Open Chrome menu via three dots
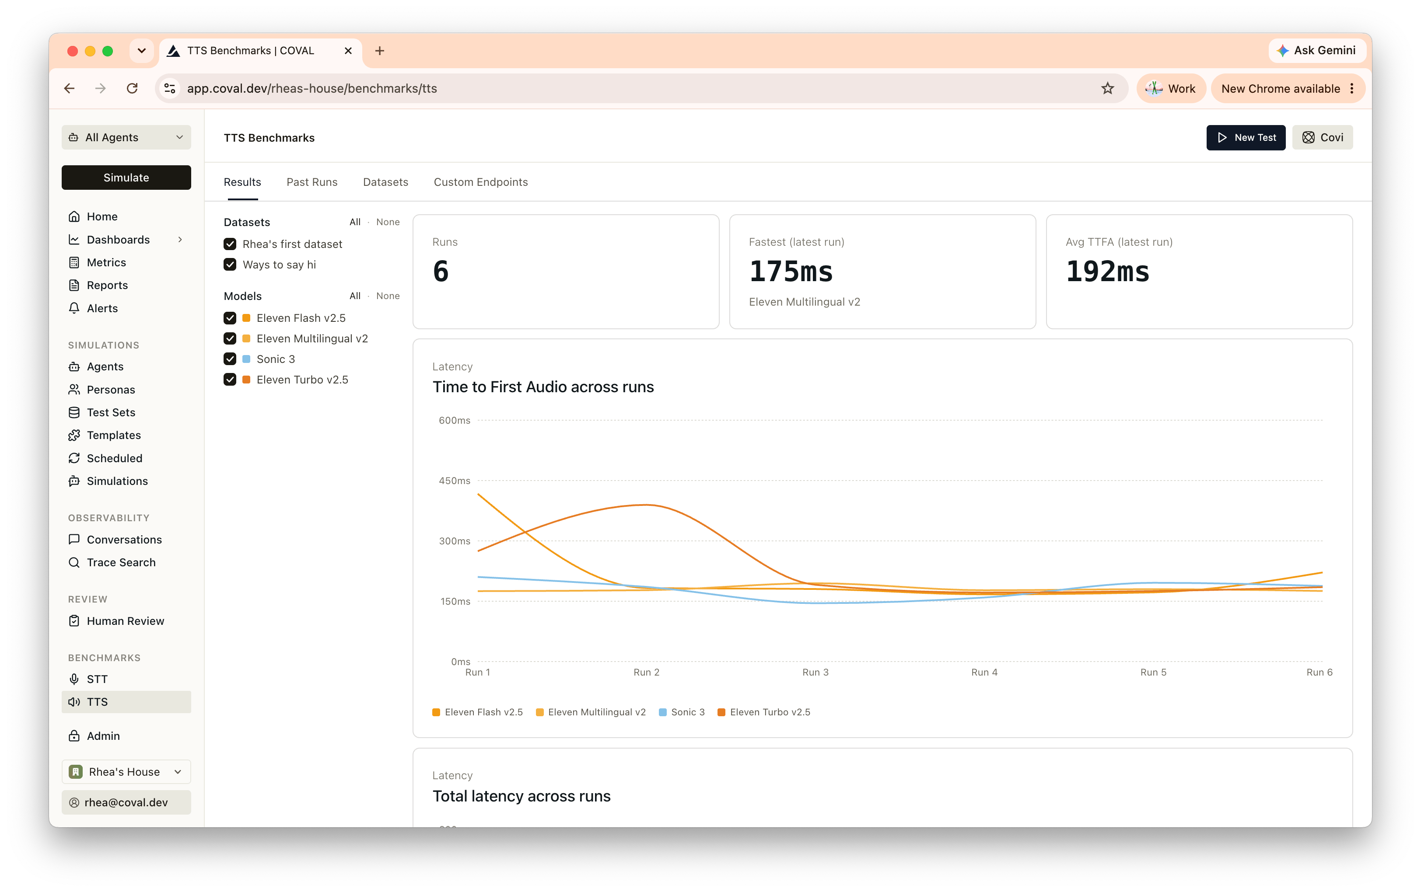This screenshot has height=892, width=1421. [x=1352, y=88]
